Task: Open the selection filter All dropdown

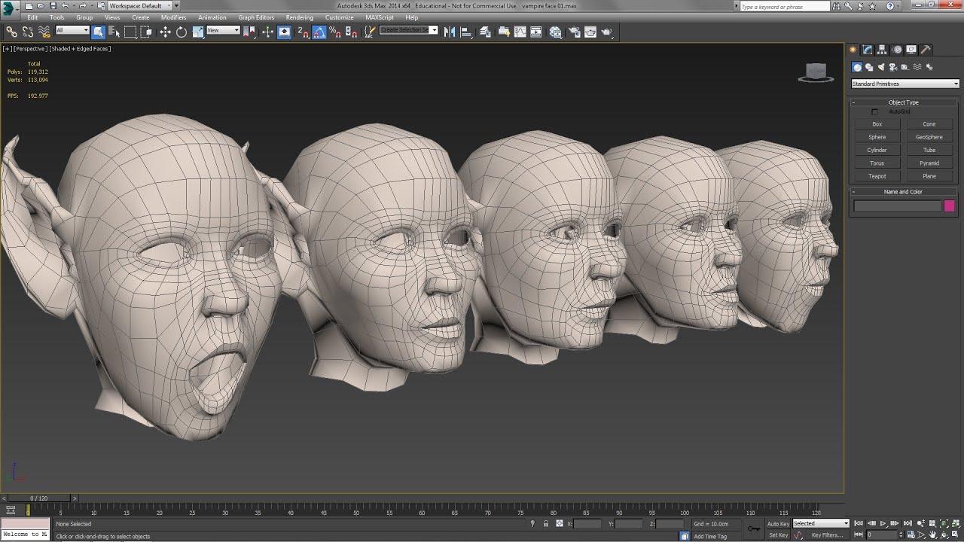Action: pyautogui.click(x=72, y=30)
